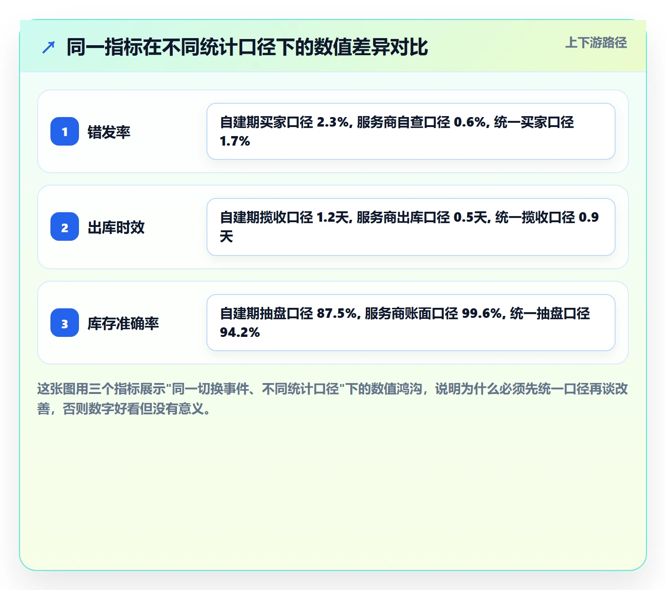Viewport: 666px width, 590px height.
Task: Click the value box starting 自建期买家口径 2.3%
Action: 411,131
